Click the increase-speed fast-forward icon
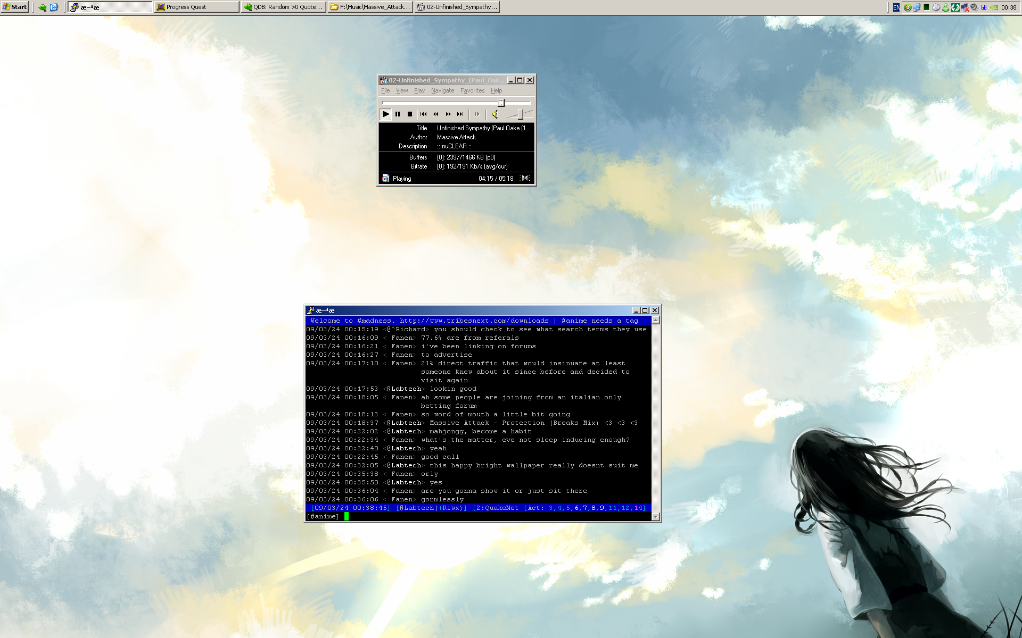This screenshot has height=638, width=1022. click(448, 114)
